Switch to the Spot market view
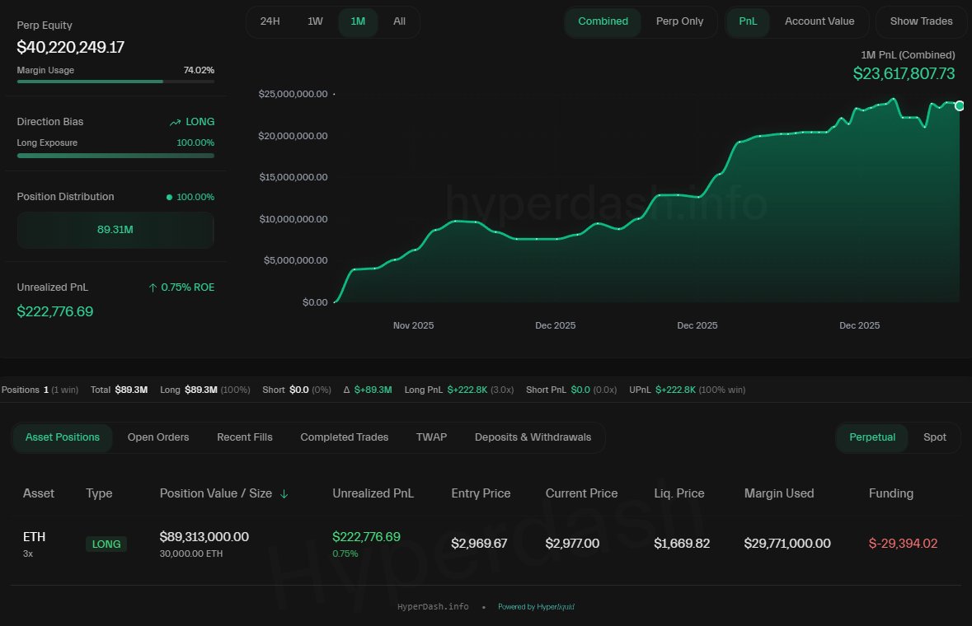Viewport: 972px width, 626px height. coord(934,437)
